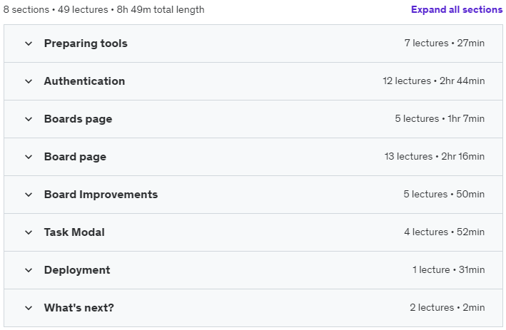The height and width of the screenshot is (330, 506).
Task: Expand the Boards page section chevron
Action: click(29, 119)
